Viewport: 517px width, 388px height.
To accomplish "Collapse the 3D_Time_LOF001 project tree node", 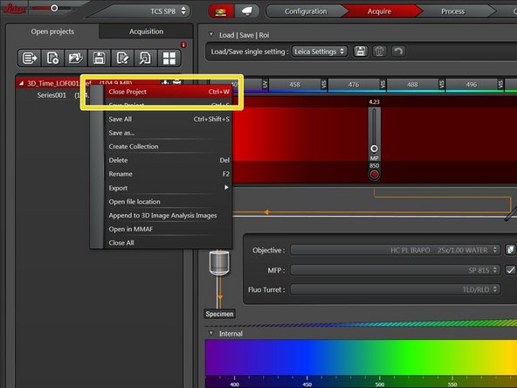I will pyautogui.click(x=21, y=83).
